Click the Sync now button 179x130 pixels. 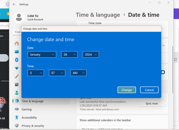coord(152,103)
